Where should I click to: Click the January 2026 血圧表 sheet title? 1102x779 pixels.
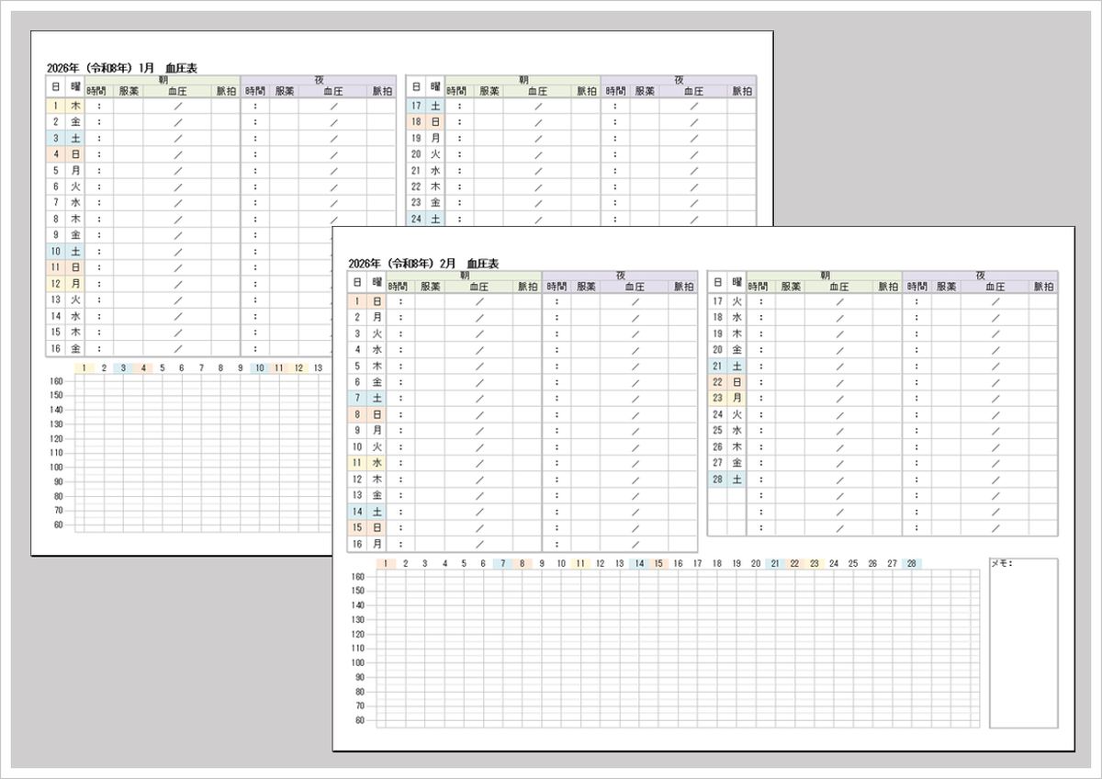[x=121, y=67]
